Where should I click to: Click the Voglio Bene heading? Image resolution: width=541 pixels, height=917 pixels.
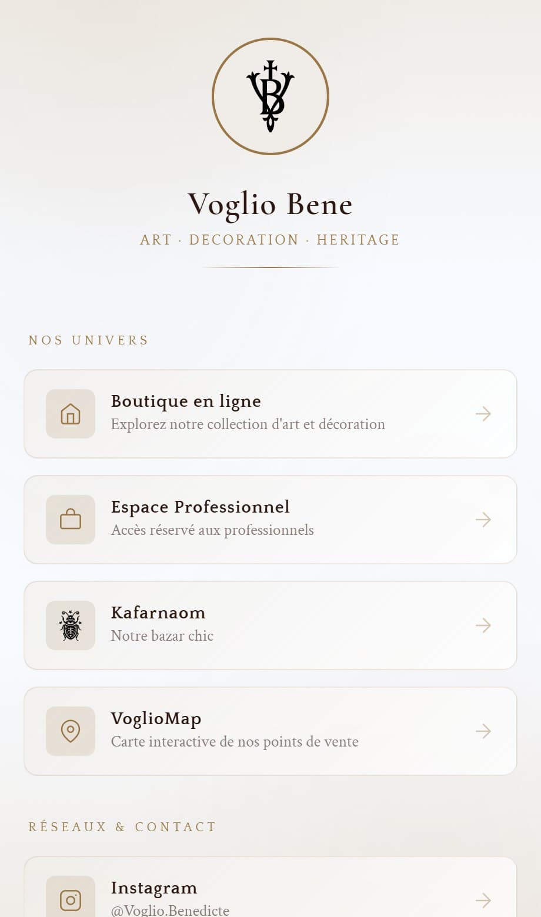pyautogui.click(x=270, y=205)
